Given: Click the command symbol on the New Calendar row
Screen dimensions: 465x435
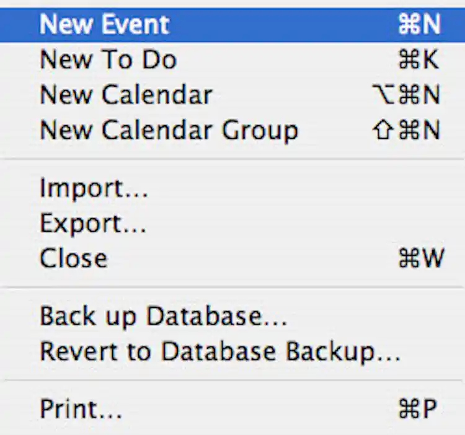Looking at the screenshot, I should pyautogui.click(x=409, y=95).
